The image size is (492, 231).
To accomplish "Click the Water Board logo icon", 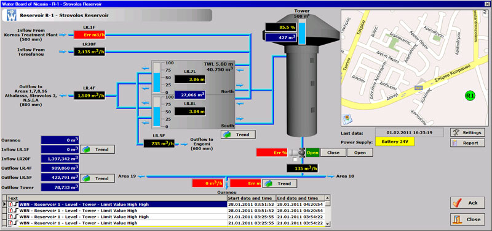I will point(11,15).
